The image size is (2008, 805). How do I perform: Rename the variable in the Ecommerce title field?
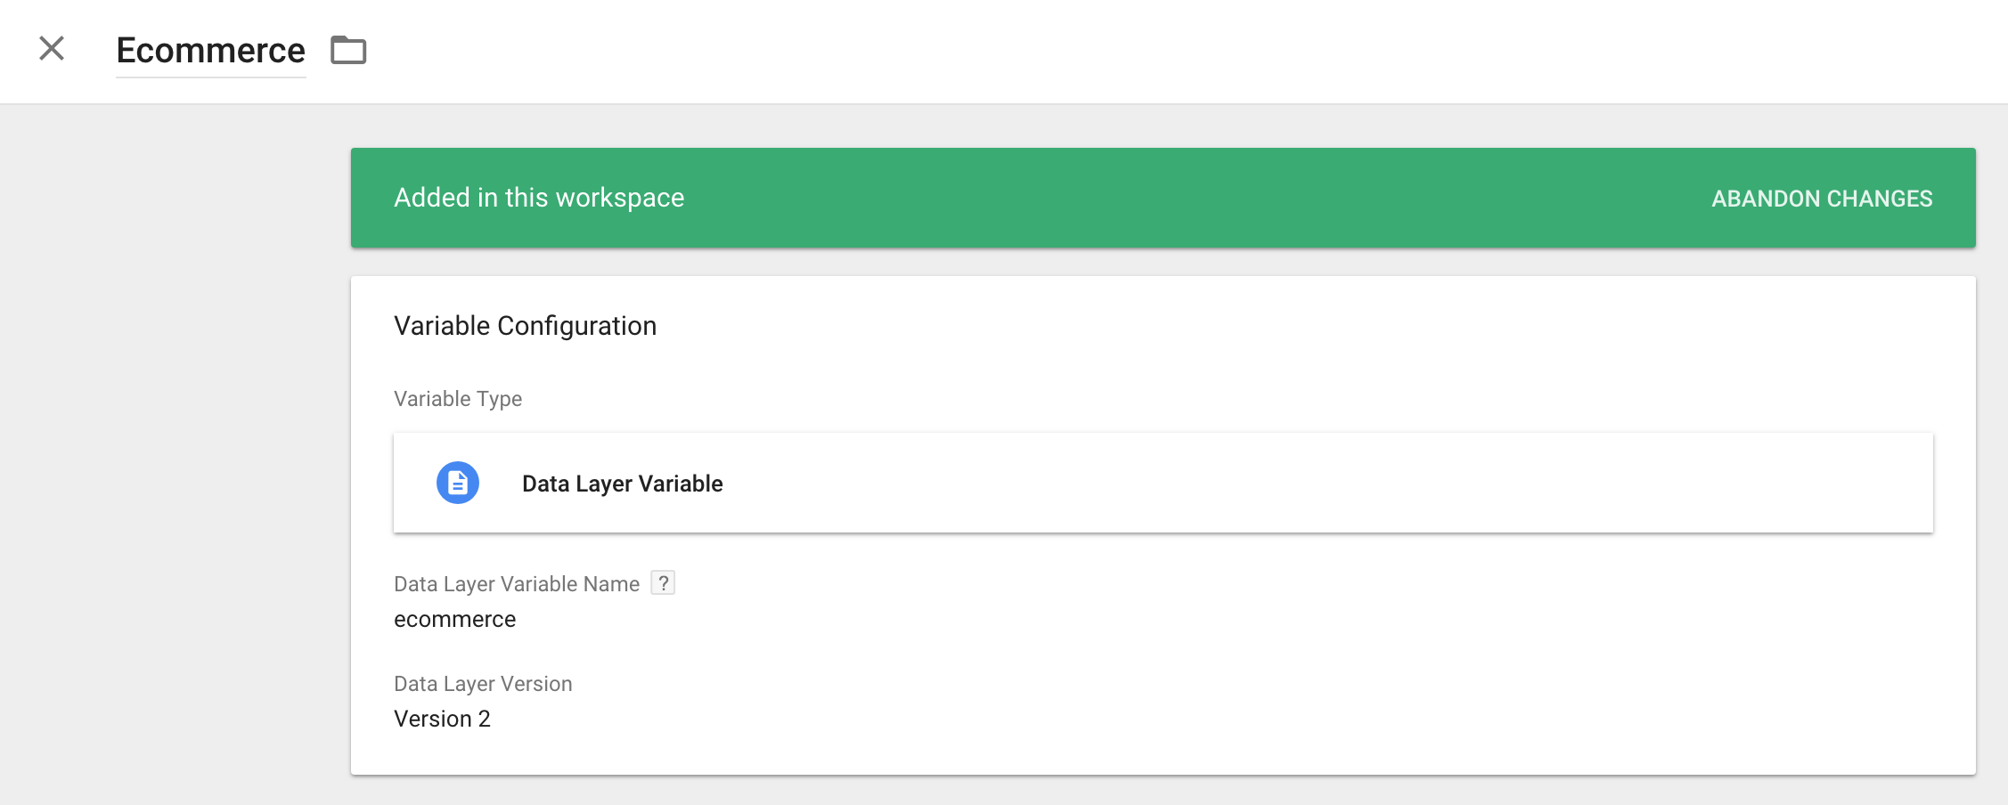210,51
